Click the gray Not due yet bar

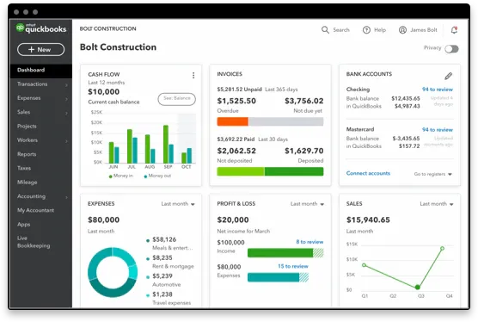[286, 121]
